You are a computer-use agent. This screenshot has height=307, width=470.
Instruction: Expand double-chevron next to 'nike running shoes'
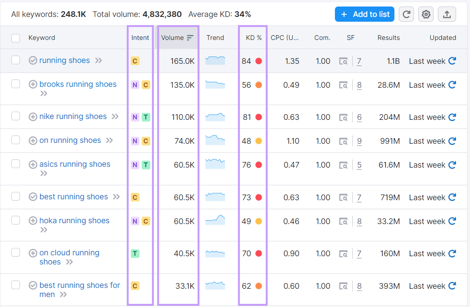point(115,116)
